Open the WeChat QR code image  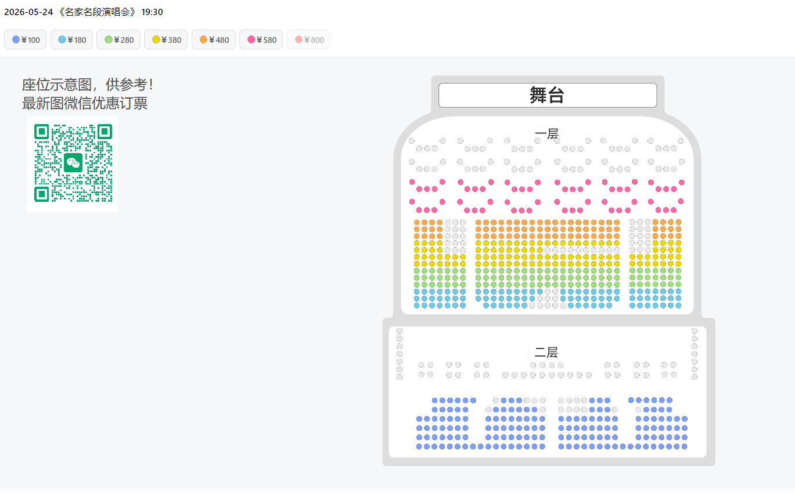coord(73,164)
